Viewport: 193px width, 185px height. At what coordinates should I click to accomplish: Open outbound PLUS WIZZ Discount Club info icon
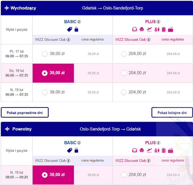149,39
